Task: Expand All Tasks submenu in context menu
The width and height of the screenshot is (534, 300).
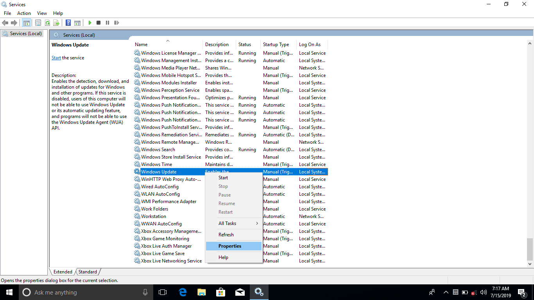Action: (x=234, y=223)
